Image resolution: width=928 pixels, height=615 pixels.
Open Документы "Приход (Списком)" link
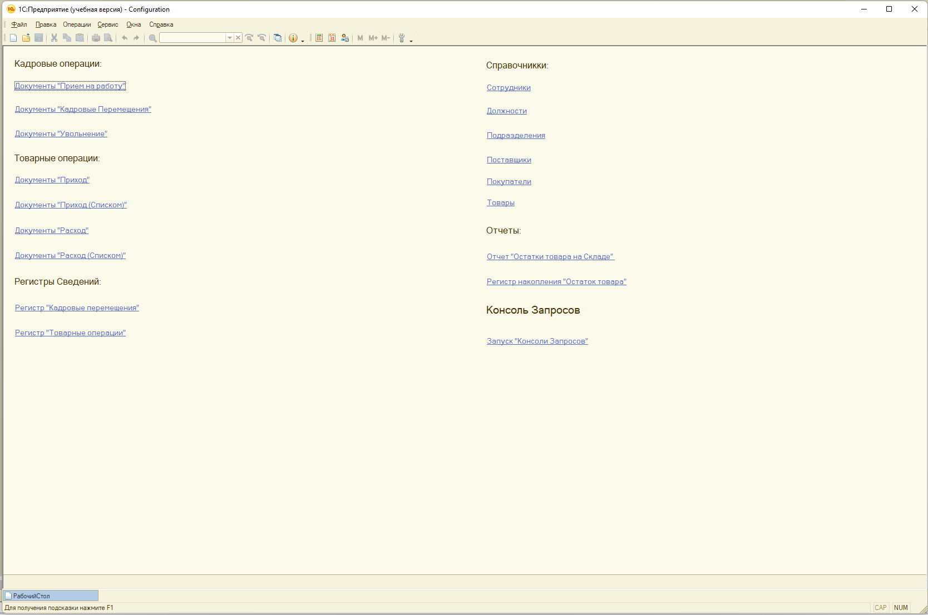click(71, 205)
